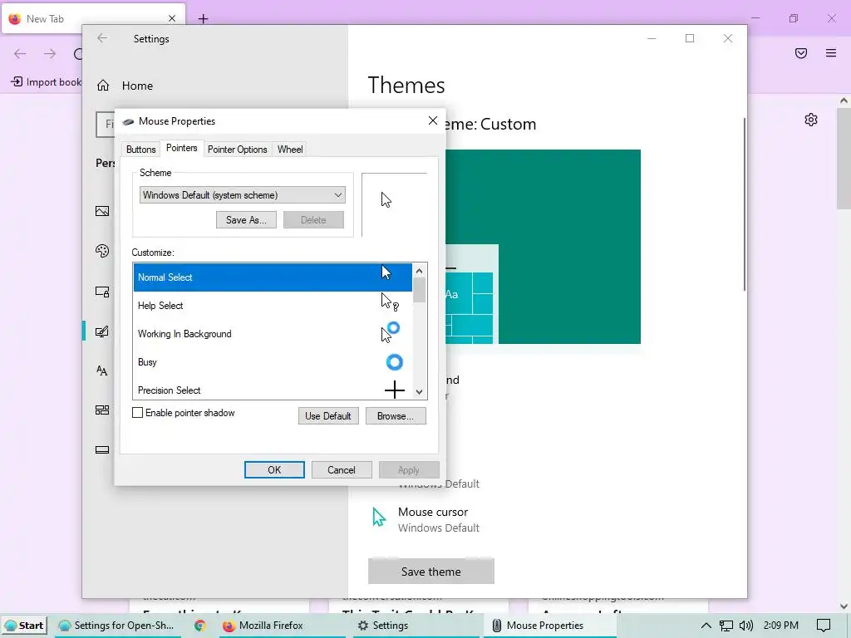The image size is (851, 638).
Task: Open the Background icon in Settings sidebar
Action: (x=102, y=211)
